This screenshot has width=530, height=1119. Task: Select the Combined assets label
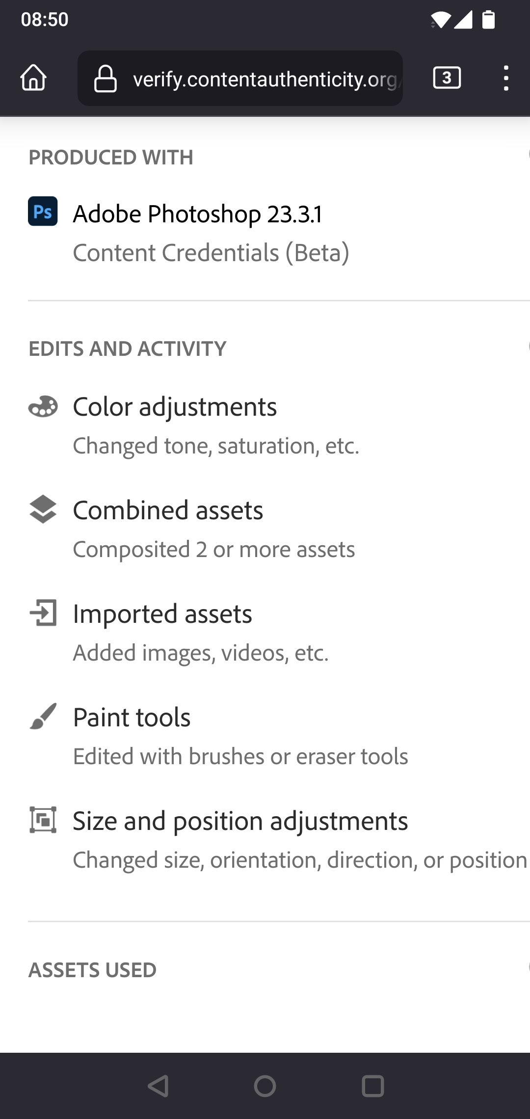[x=168, y=510]
